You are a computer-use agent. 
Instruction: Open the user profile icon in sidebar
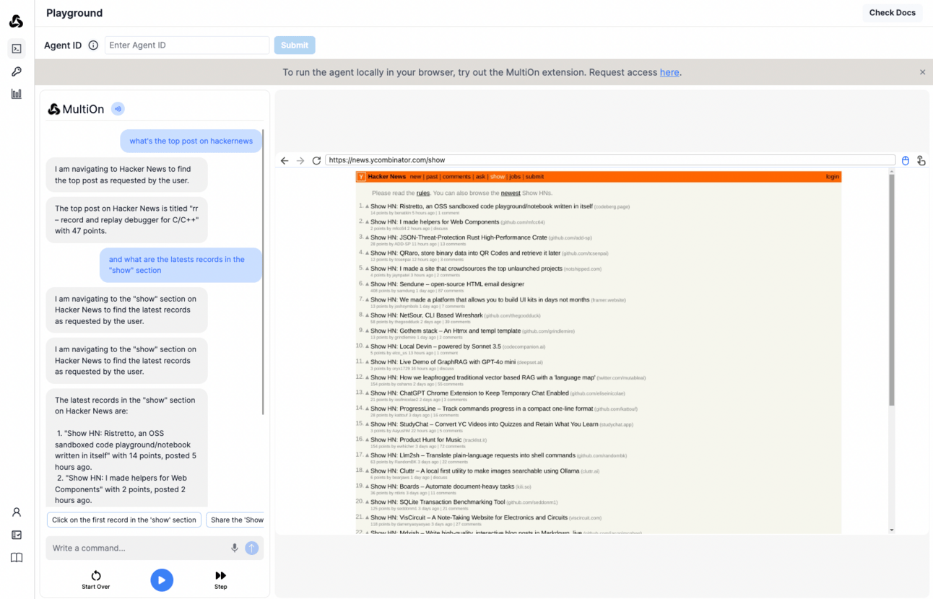[17, 512]
